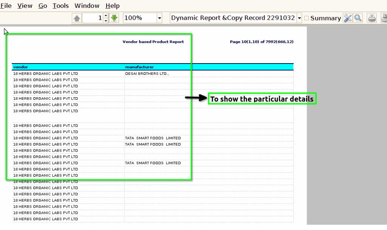
Task: Go to next page with green down arrow
Action: click(114, 18)
